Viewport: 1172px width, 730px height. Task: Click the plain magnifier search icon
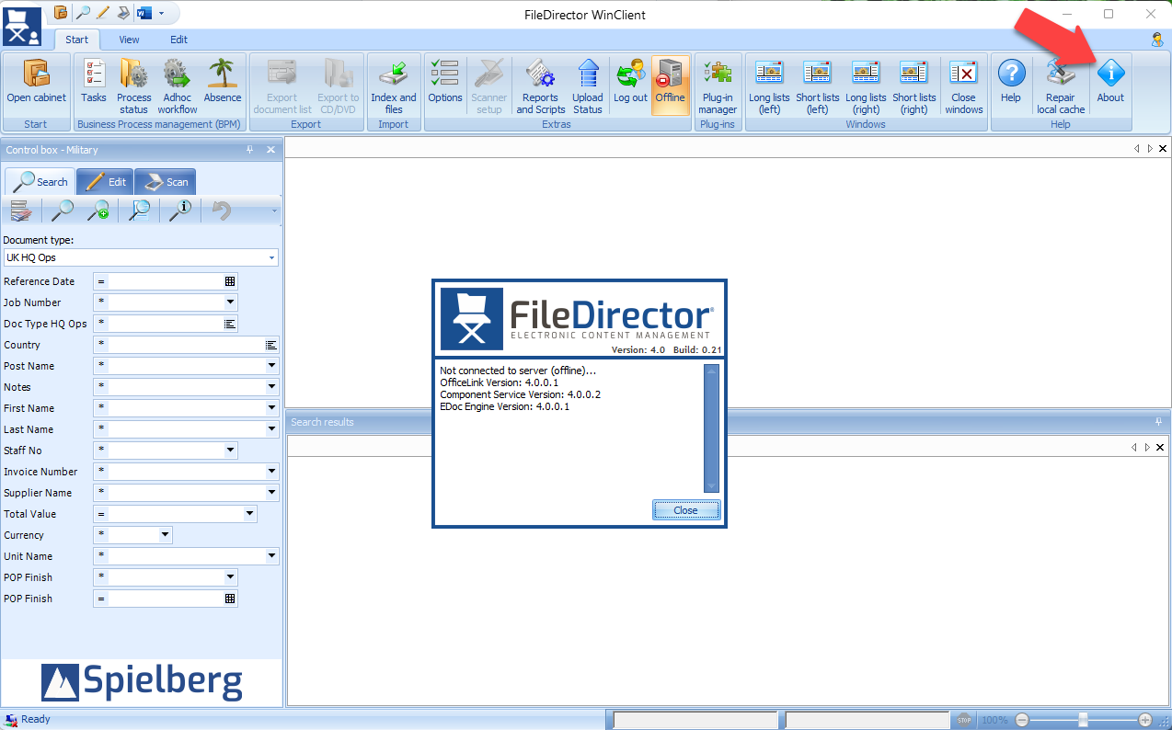(62, 211)
